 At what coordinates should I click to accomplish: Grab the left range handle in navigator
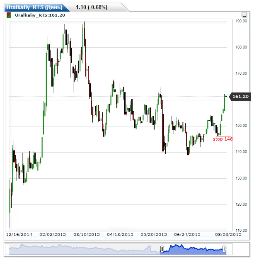pos(162,249)
